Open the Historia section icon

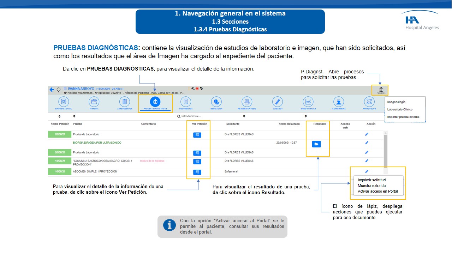tap(94, 102)
